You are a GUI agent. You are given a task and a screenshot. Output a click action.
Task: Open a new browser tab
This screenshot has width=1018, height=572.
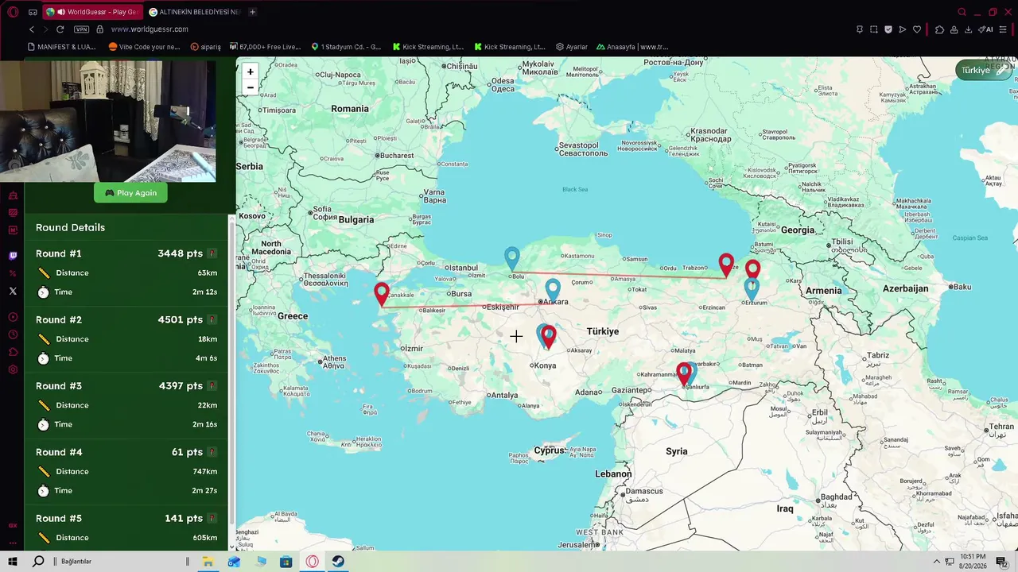click(252, 12)
